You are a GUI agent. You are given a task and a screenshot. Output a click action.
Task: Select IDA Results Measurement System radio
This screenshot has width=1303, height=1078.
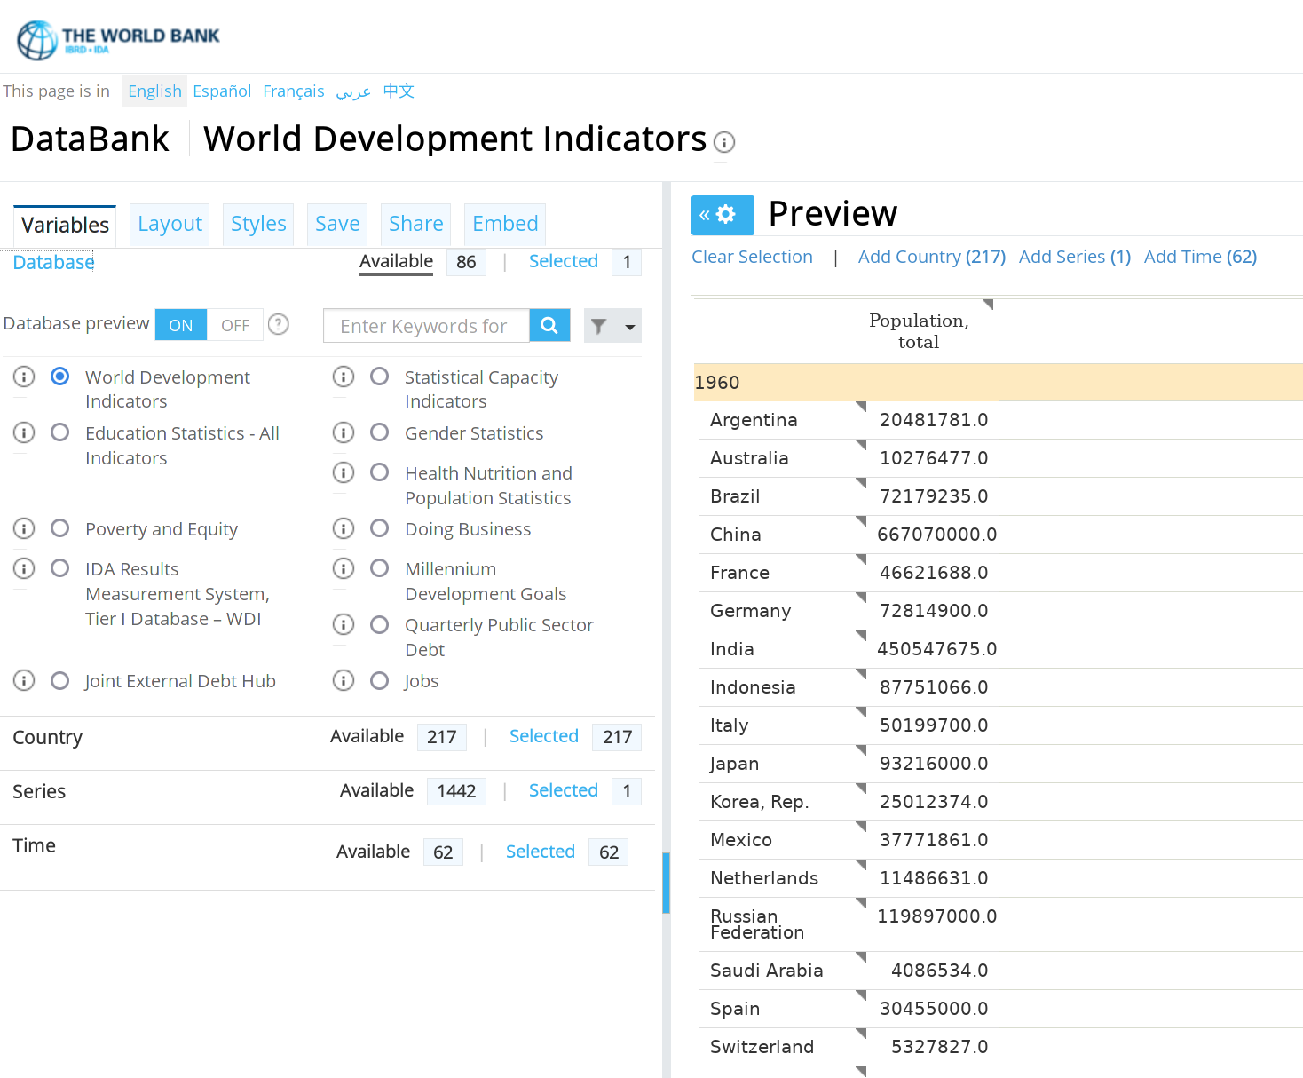(x=60, y=568)
